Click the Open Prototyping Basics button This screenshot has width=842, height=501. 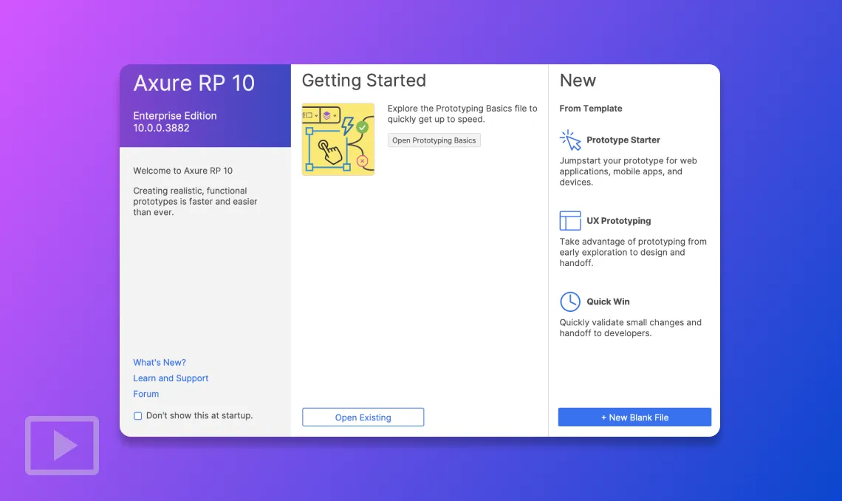(x=434, y=140)
